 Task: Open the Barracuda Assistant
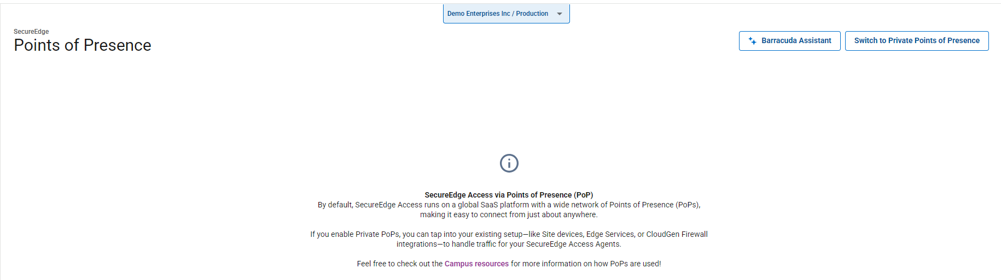[x=789, y=41]
